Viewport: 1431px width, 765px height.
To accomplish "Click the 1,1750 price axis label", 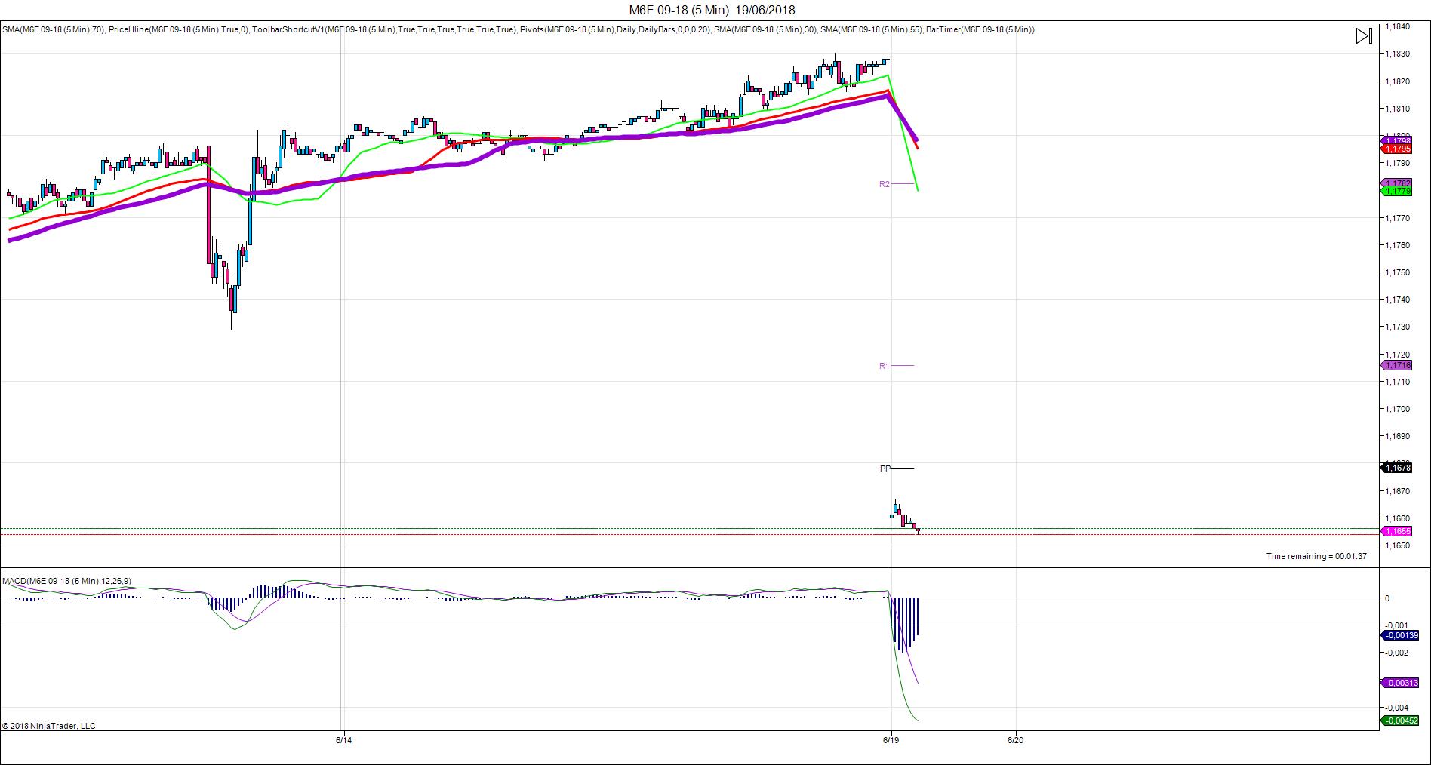I will click(1398, 272).
